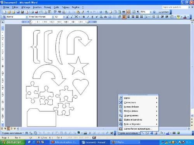194x145 pixels.
Task: Toggle Italic formatting
Action: [88, 17]
